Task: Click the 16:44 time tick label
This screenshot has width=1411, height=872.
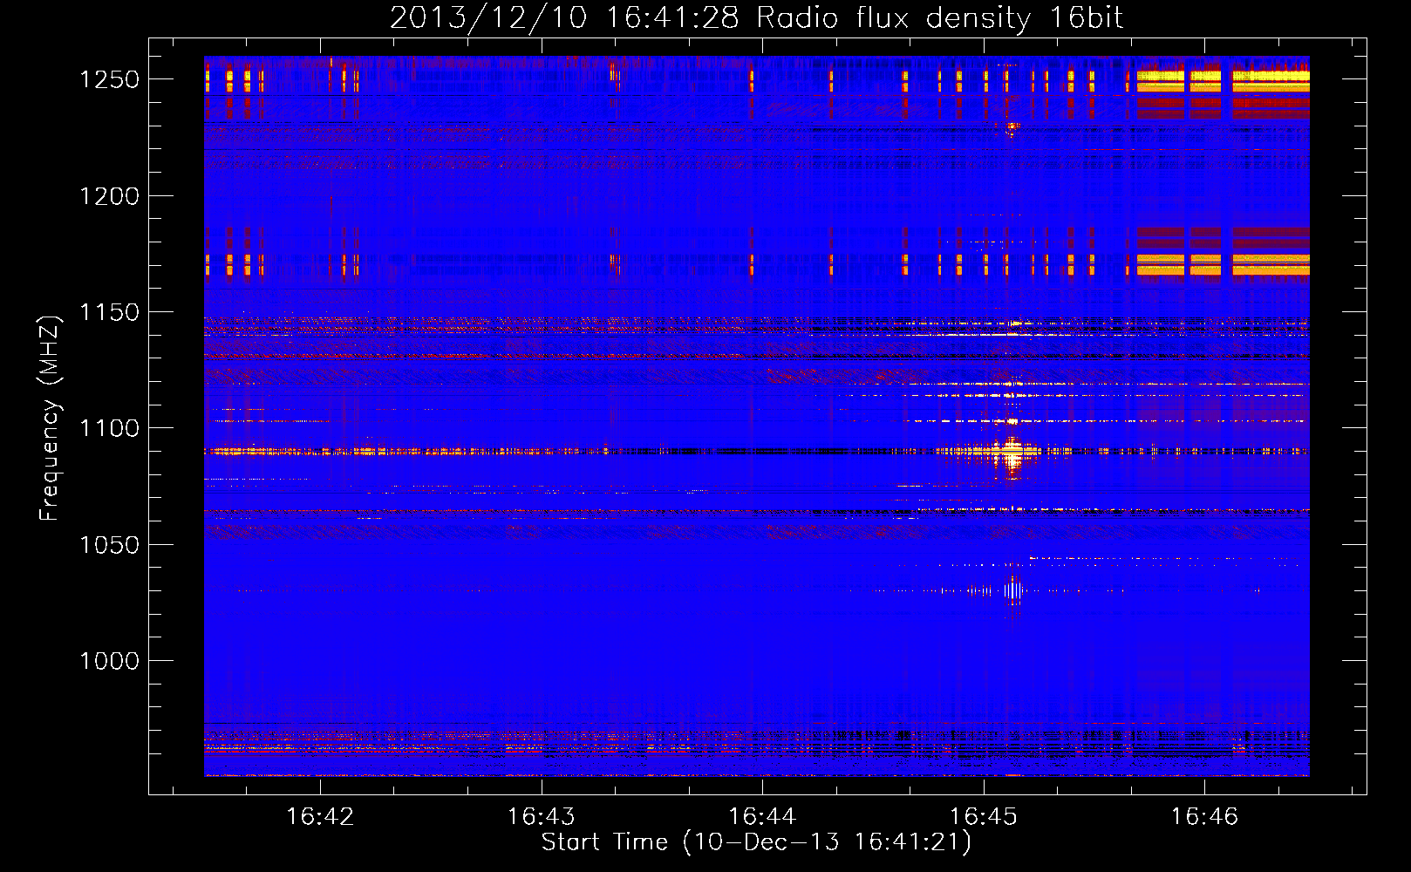Action: click(762, 816)
